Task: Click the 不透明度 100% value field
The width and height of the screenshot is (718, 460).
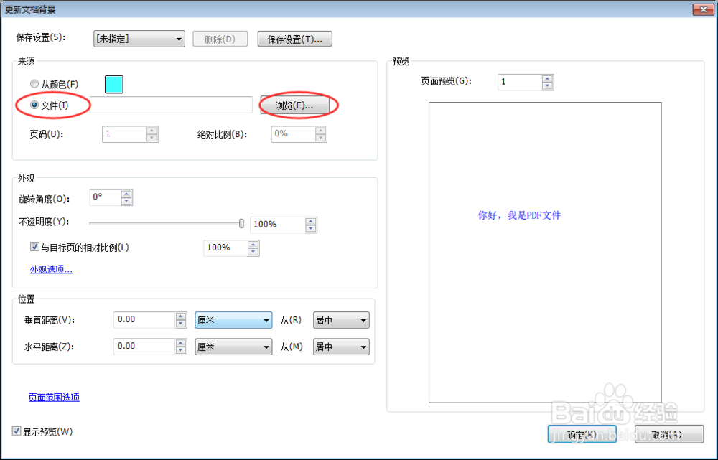Action: (278, 225)
